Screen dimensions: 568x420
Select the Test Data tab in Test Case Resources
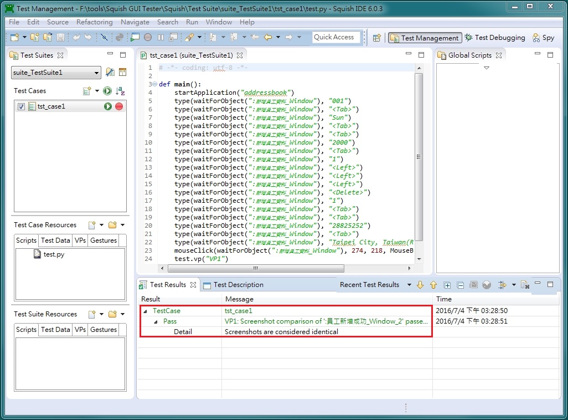(55, 240)
